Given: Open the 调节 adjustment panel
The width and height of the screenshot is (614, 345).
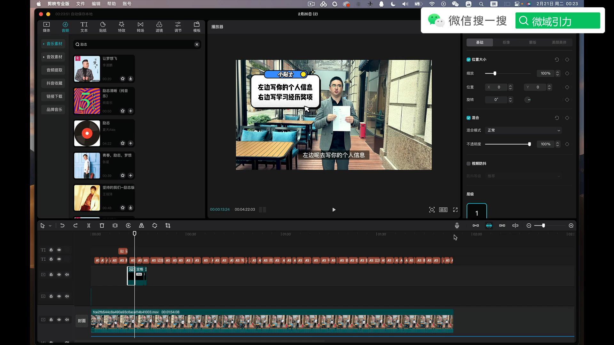Looking at the screenshot, I should (178, 27).
